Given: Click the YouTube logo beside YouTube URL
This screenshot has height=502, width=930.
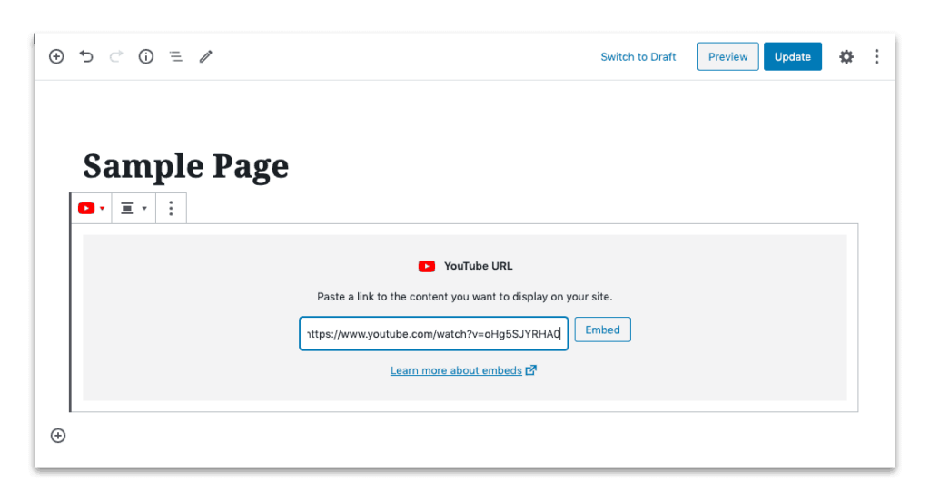Looking at the screenshot, I should click(427, 266).
